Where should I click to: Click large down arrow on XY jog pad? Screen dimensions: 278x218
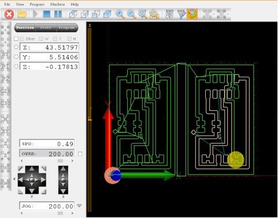coord(32,191)
